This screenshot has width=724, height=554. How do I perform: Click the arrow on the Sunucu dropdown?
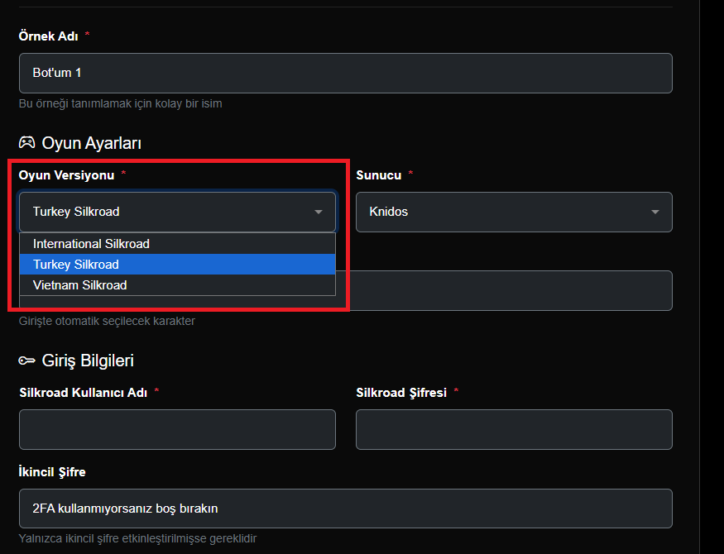click(x=654, y=212)
